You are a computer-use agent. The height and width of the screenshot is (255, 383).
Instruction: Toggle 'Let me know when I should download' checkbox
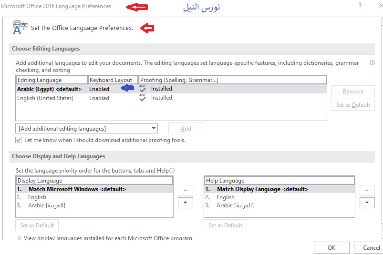click(x=19, y=140)
